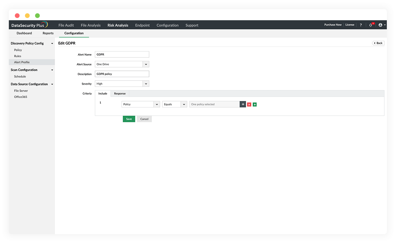This screenshot has width=396, height=242.
Task: Open the notifications bell icon
Action: pos(371,25)
